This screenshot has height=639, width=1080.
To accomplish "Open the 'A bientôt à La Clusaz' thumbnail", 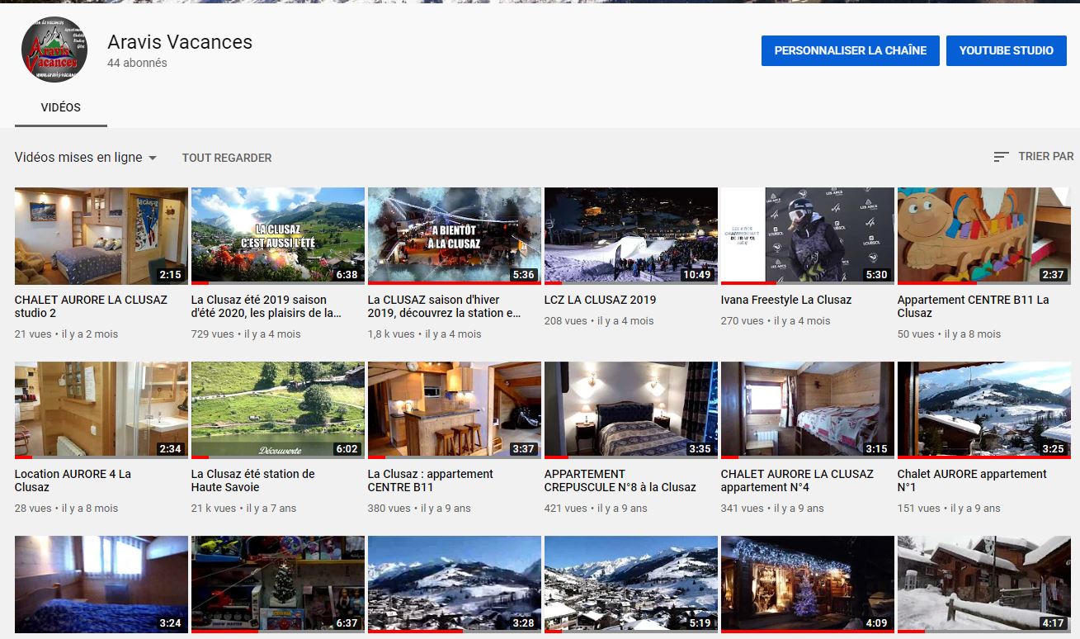I will [454, 235].
